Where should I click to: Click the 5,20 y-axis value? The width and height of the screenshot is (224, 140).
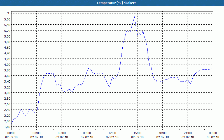(x=8, y=31)
